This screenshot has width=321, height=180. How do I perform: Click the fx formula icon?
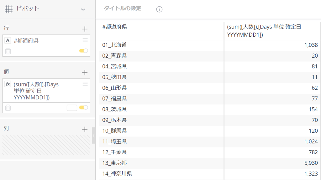click(8, 84)
